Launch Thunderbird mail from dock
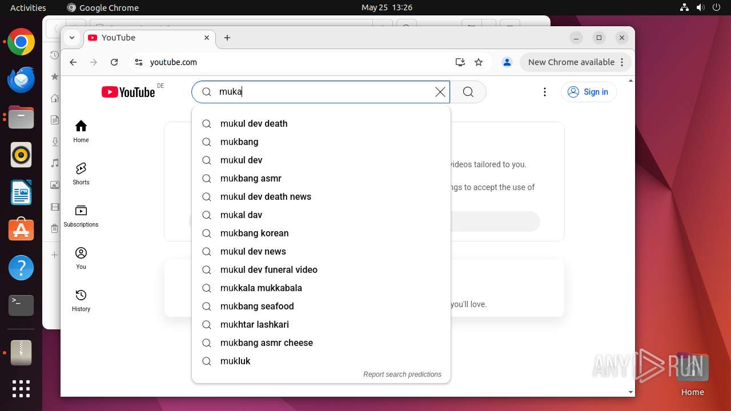Viewport: 731px width, 411px height. pyautogui.click(x=21, y=80)
